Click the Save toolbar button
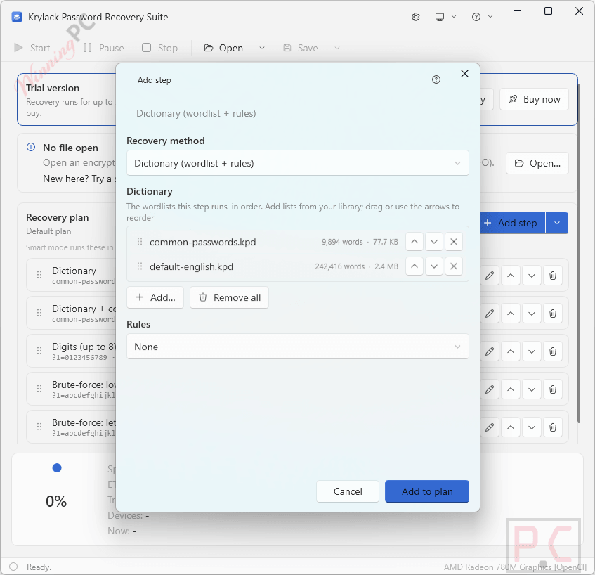 301,48
